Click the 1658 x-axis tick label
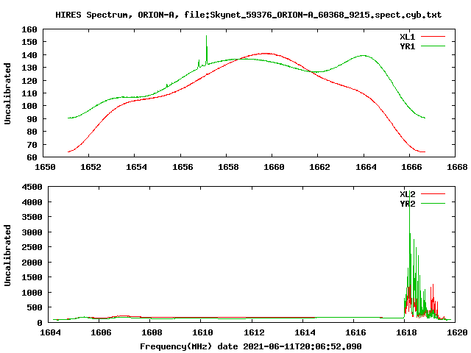The image size is (471, 353). click(228, 167)
